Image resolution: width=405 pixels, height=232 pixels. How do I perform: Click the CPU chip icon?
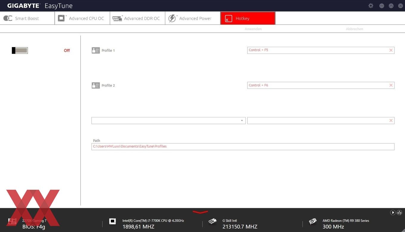[112, 221]
